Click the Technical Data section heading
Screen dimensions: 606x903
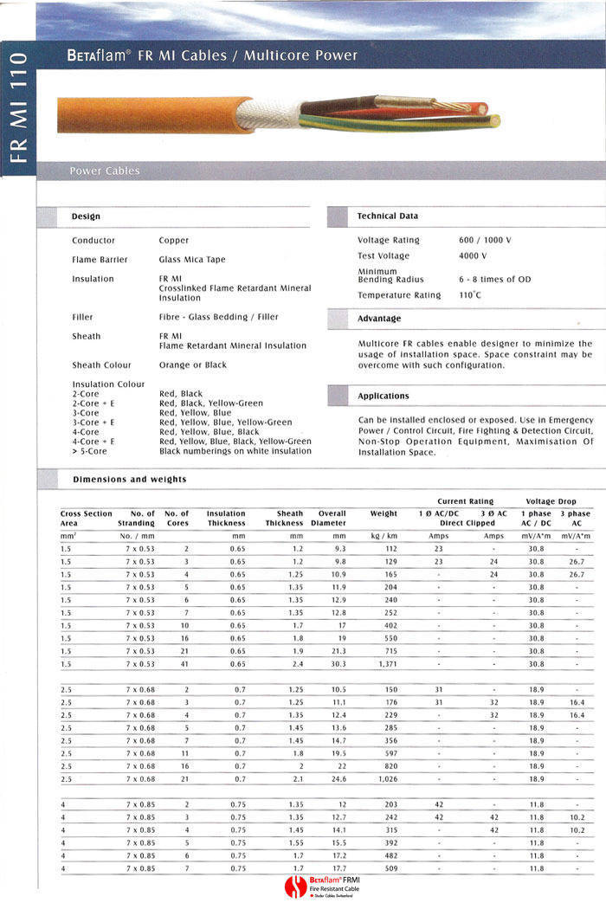387,216
